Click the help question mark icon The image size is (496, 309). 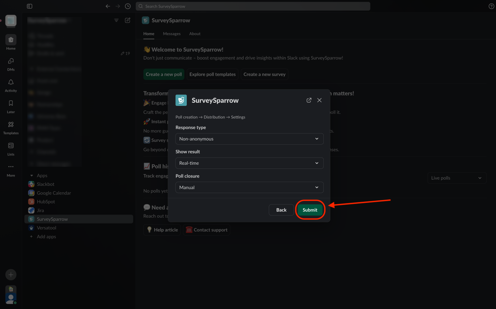[491, 6]
